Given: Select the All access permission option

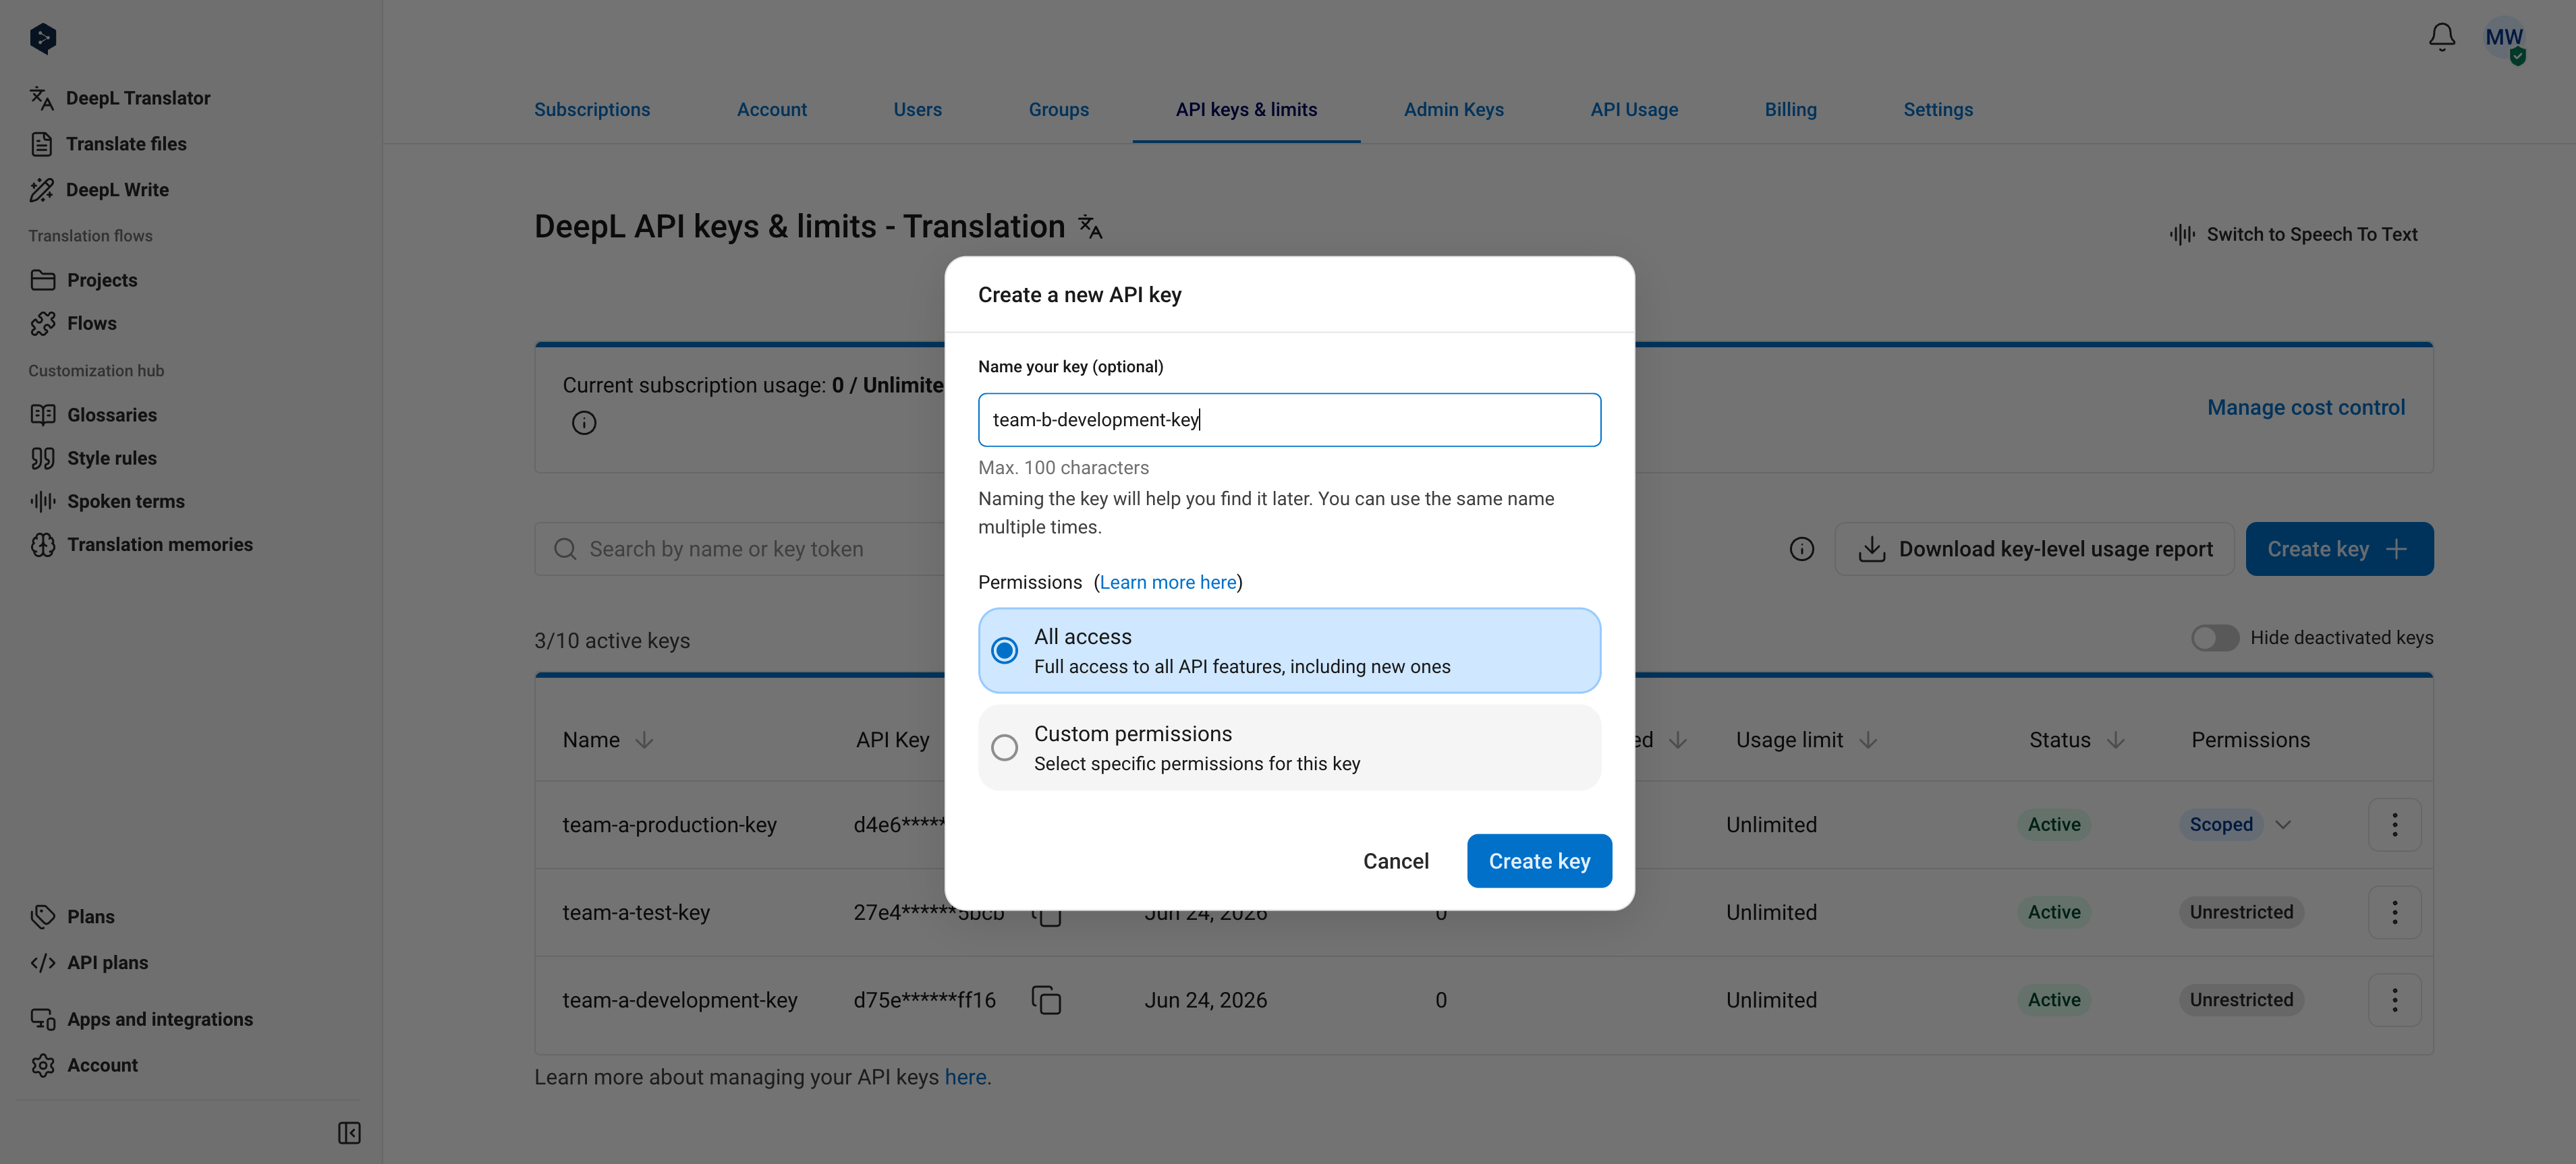Looking at the screenshot, I should pyautogui.click(x=1289, y=650).
